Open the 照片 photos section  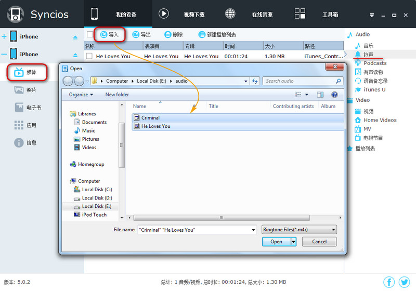tap(25, 90)
